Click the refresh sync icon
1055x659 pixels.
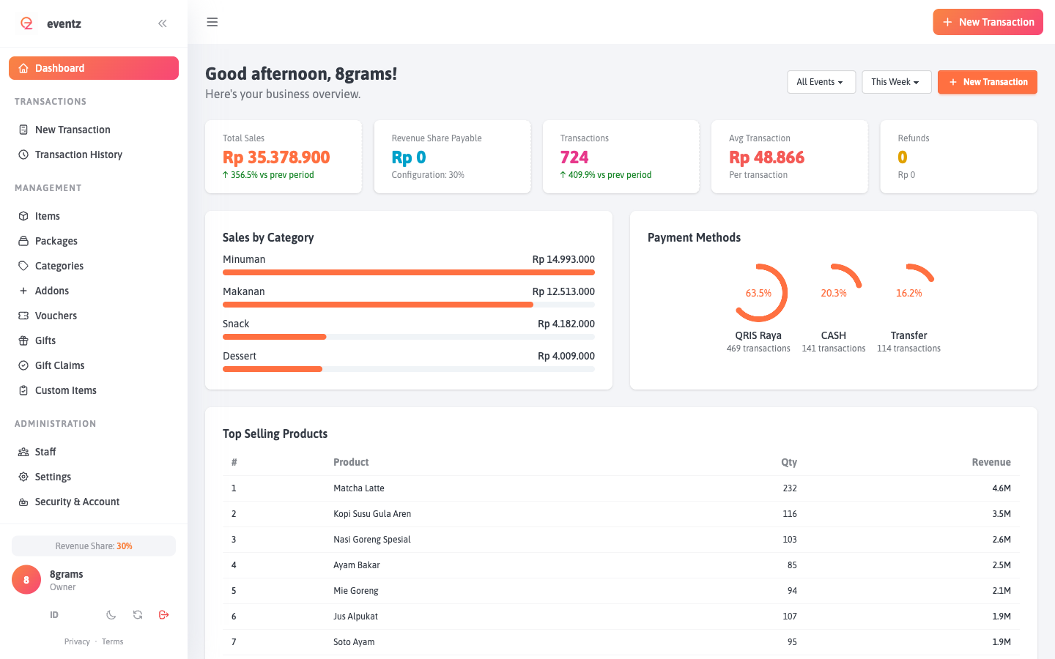pos(138,615)
